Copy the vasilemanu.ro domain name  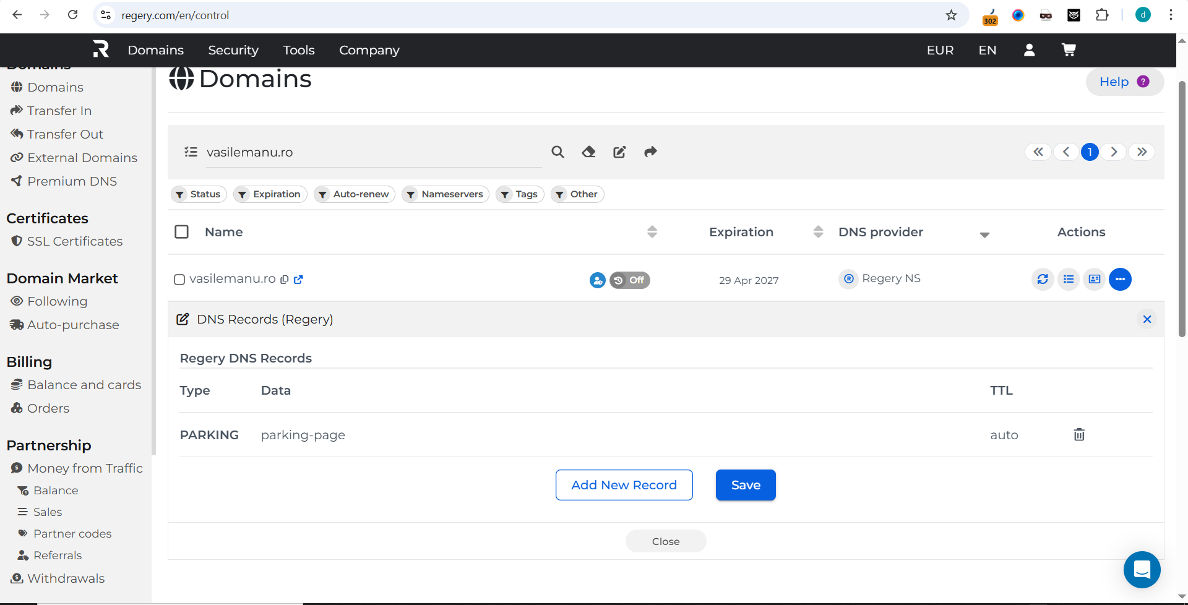(x=285, y=280)
